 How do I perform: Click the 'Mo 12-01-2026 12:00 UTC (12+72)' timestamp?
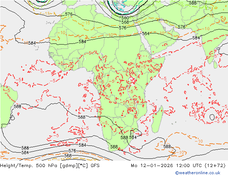(x=178, y=166)
